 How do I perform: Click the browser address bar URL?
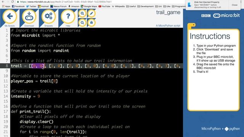point(66,2)
